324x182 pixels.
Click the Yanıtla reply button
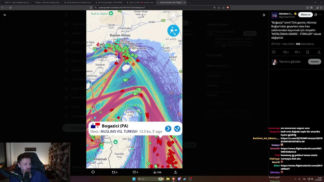(x=315, y=62)
